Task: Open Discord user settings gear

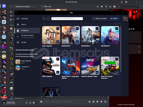Action: 34,103
